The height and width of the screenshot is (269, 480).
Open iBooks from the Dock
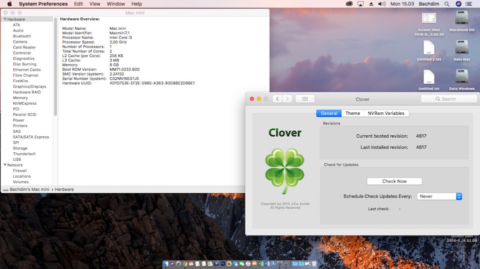pos(254,264)
